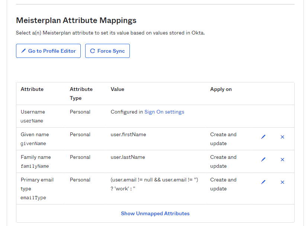Click the Primary email type label
This screenshot has height=226, width=308.
37,184
